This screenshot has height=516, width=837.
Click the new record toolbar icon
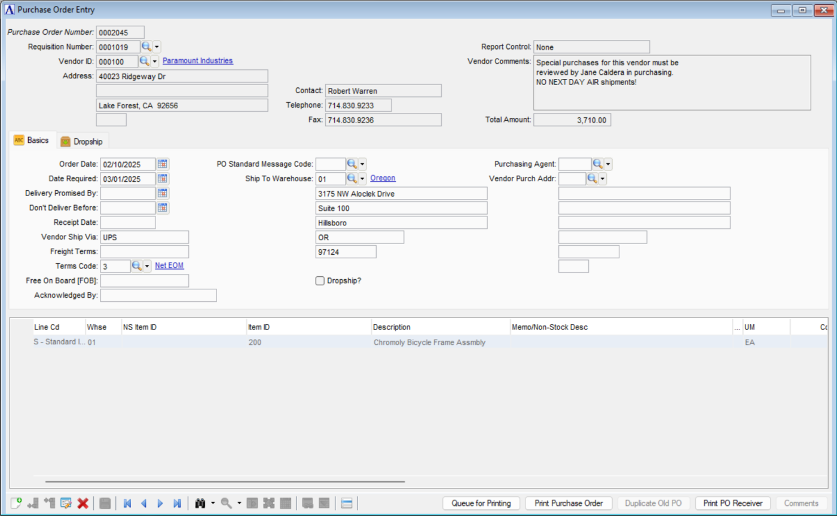point(16,503)
